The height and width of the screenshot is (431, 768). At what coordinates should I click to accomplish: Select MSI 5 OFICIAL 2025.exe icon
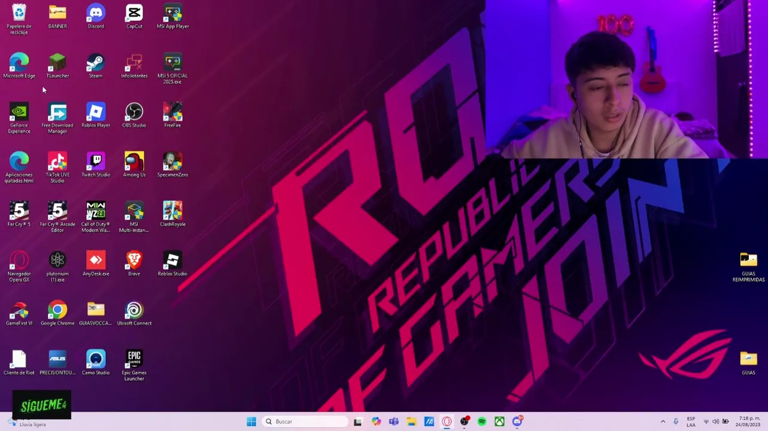pos(172,69)
